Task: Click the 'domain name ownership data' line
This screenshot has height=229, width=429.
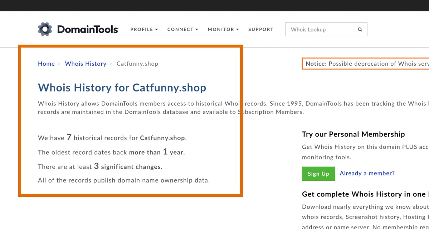Action: point(124,180)
